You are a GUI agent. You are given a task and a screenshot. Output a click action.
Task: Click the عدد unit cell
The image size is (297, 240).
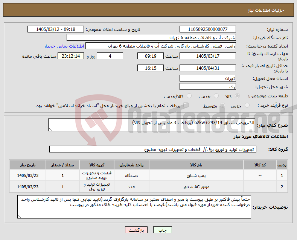click(x=131, y=187)
